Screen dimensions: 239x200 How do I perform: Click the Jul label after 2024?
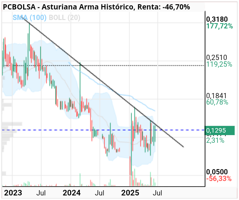click(x=99, y=193)
